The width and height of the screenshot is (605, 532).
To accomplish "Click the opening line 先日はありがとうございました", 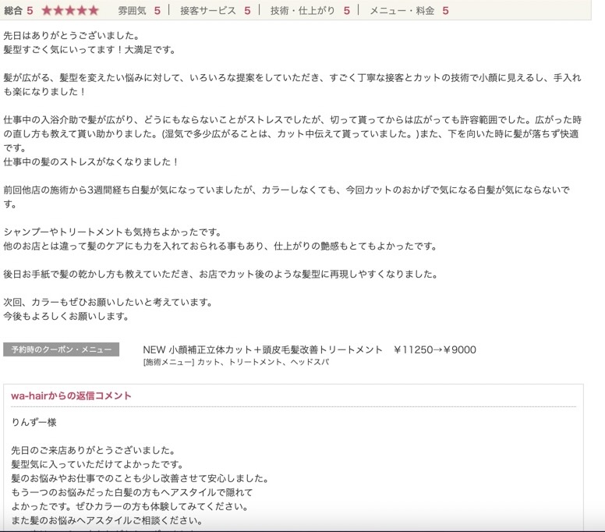I will click(x=71, y=36).
